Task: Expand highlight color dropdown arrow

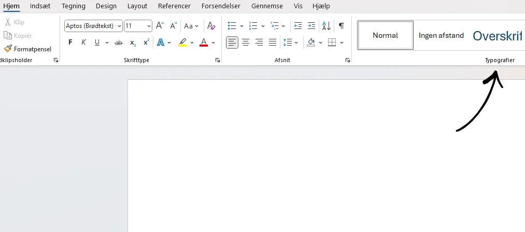Action: pos(192,42)
